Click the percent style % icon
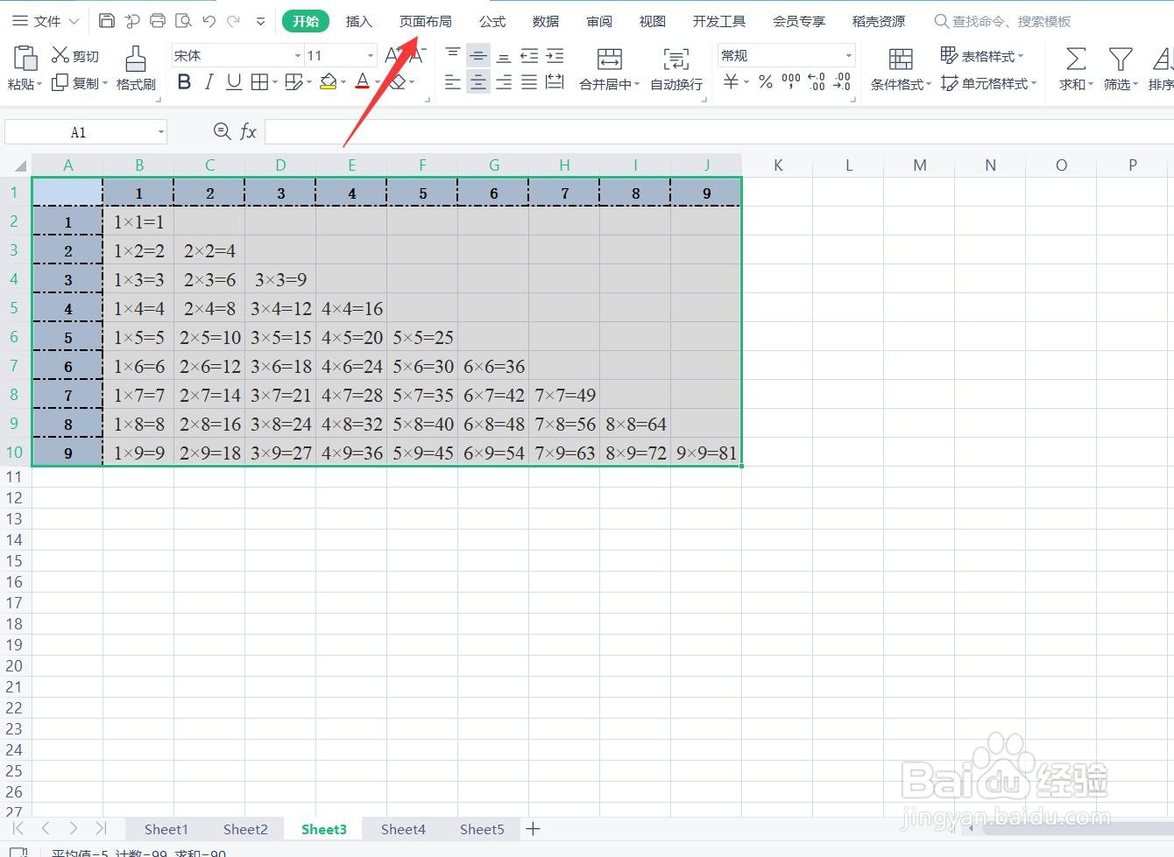Viewport: 1174px width, 857px height. click(x=766, y=82)
